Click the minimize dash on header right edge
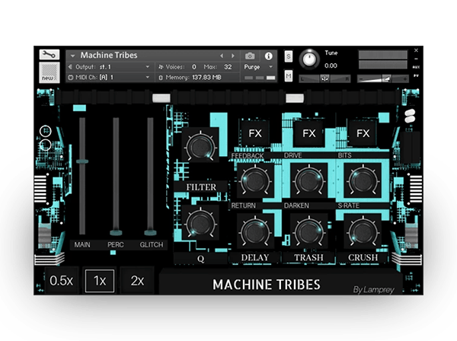This screenshot has width=457, height=341. point(416,59)
